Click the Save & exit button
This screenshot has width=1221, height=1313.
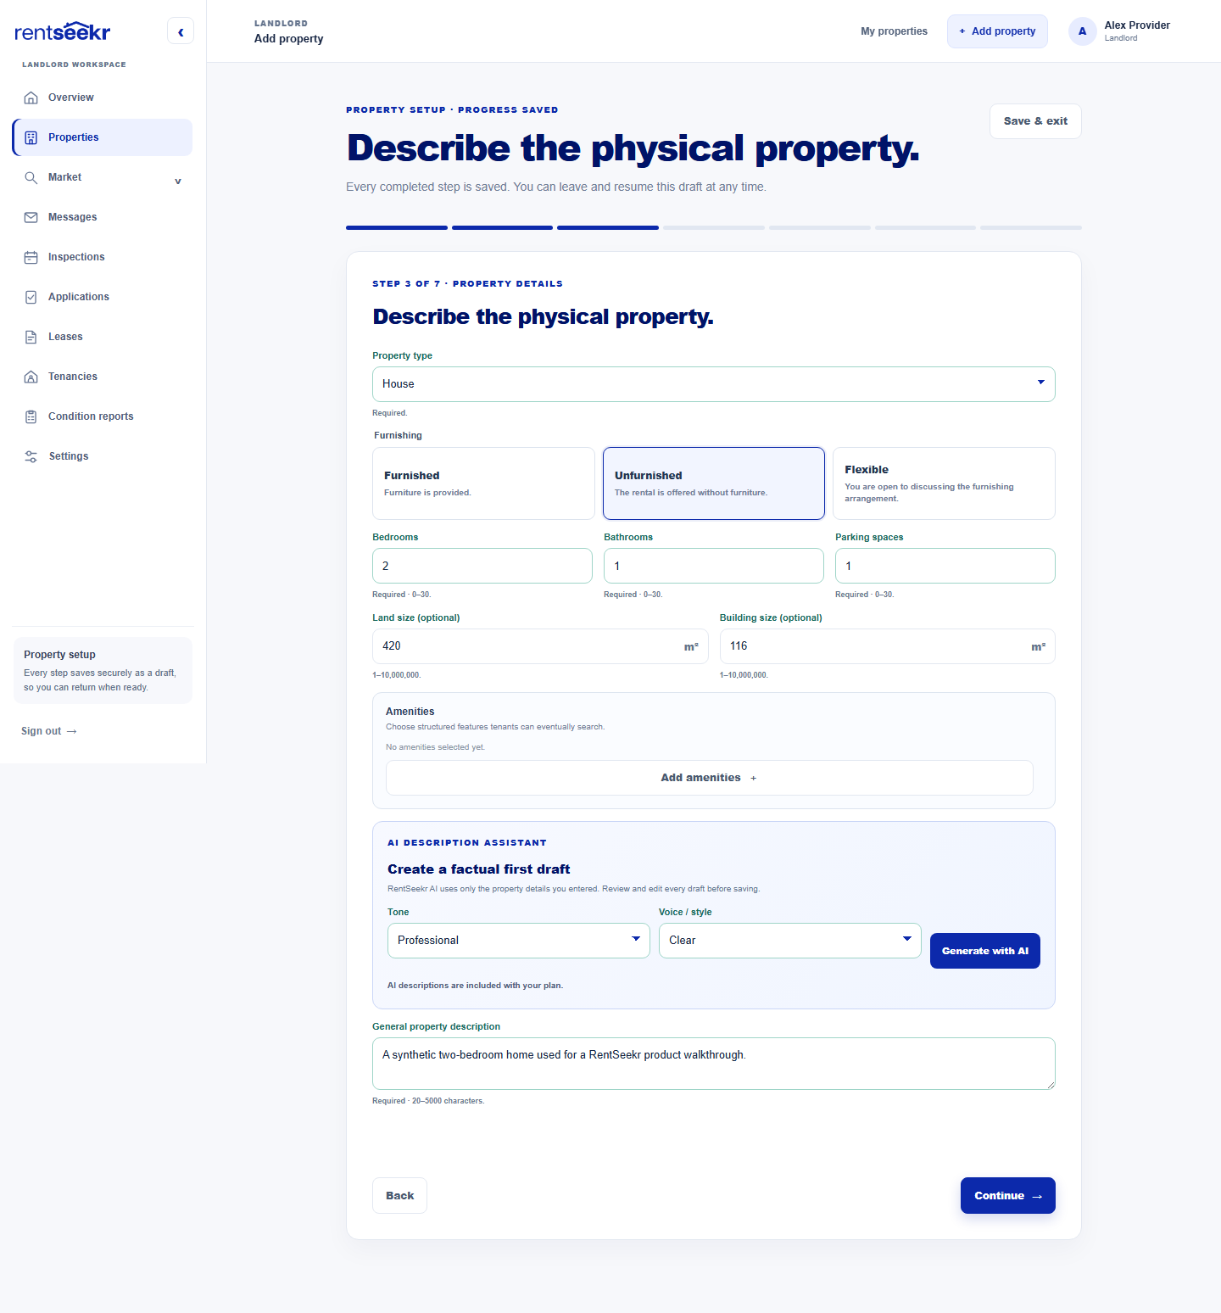tap(1035, 121)
